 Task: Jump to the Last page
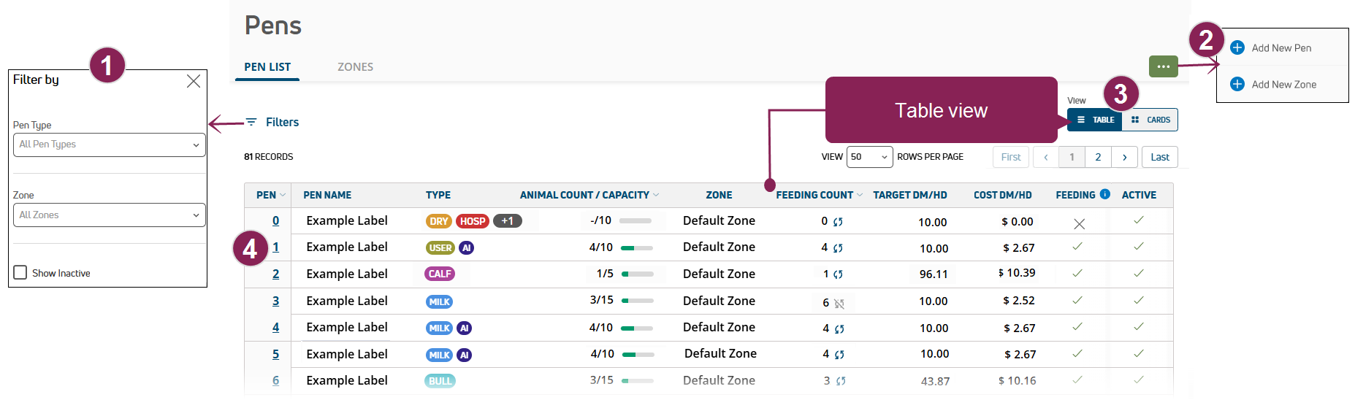coord(1159,157)
